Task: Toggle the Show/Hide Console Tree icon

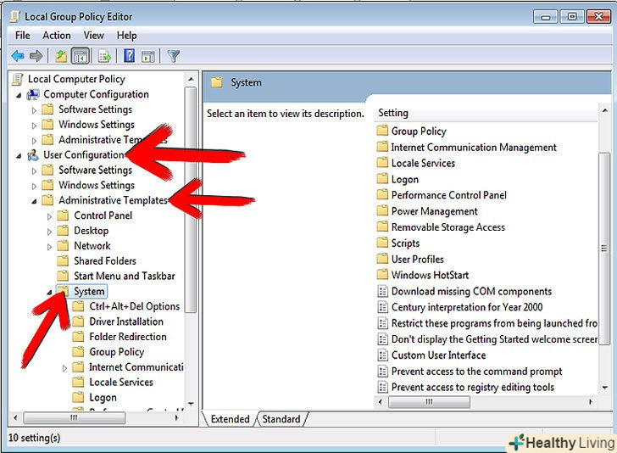Action: coord(81,56)
